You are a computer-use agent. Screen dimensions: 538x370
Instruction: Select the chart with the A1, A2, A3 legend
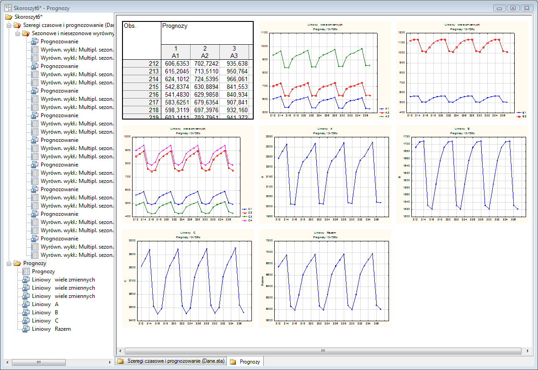(325, 70)
